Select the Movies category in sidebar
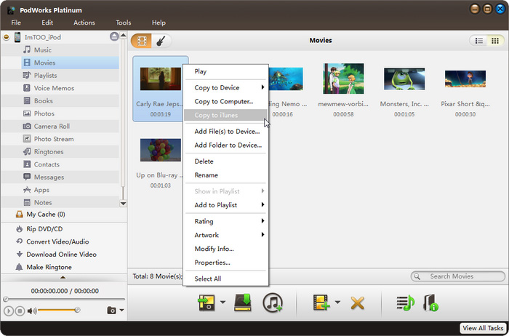This screenshot has width=509, height=336. tap(70, 63)
